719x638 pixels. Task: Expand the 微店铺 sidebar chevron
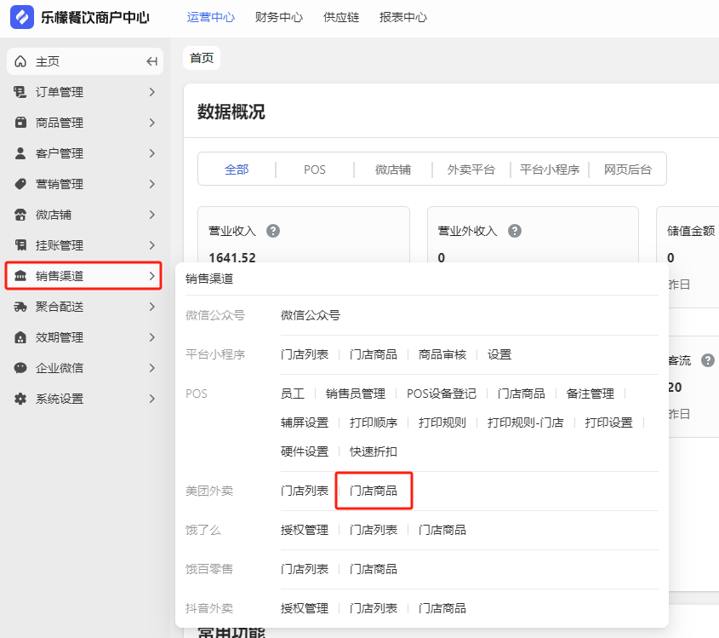(152, 215)
